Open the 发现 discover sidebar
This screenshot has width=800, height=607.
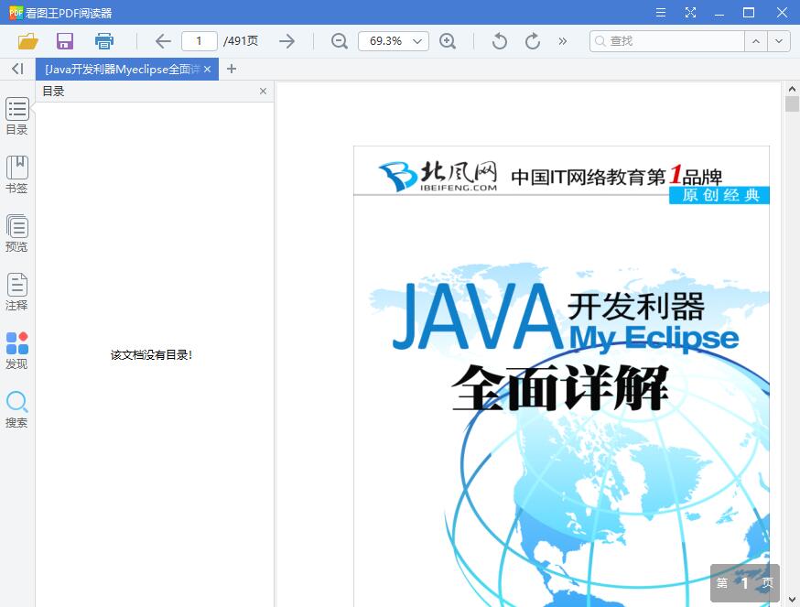[16, 351]
